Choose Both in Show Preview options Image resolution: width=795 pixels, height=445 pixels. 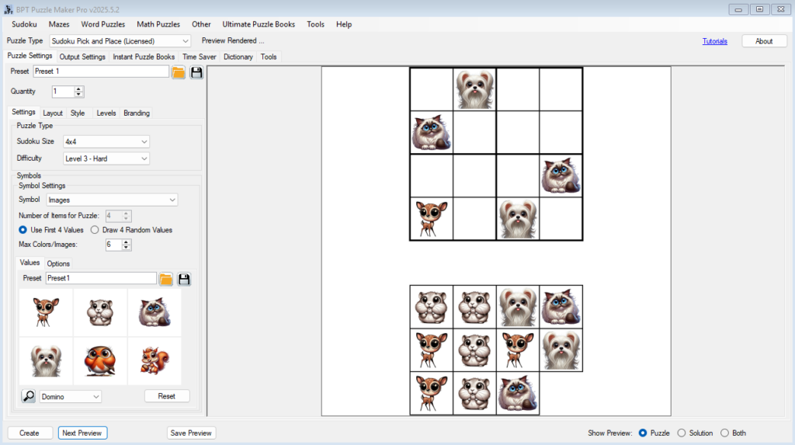click(725, 433)
